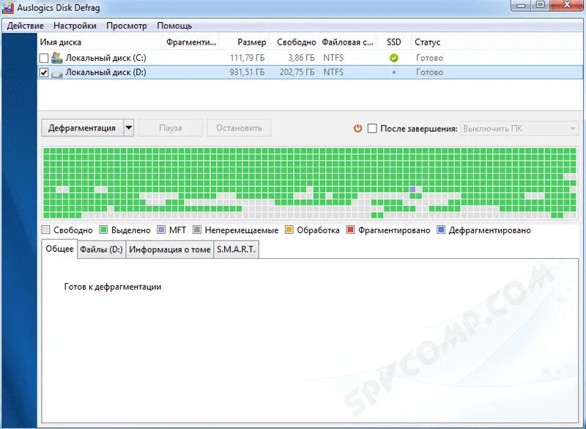The height and width of the screenshot is (429, 586).
Task: Click the green SSD checkmark icon for C:
Action: [394, 58]
